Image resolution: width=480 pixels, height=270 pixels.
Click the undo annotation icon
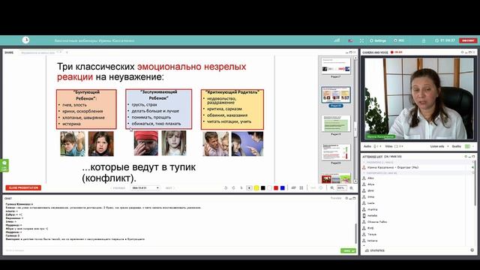226,188
